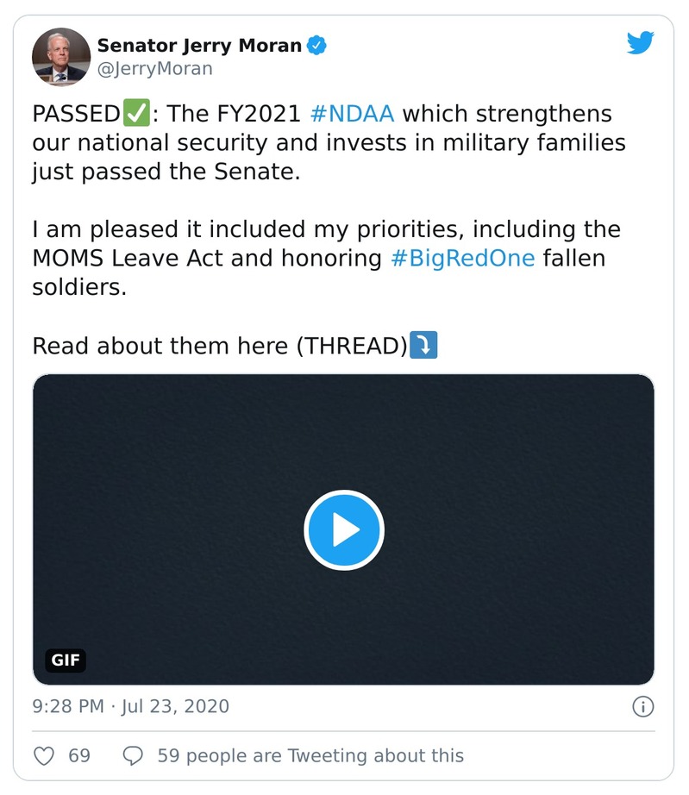Open Senator Jerry Moran's profile picture

(61, 57)
